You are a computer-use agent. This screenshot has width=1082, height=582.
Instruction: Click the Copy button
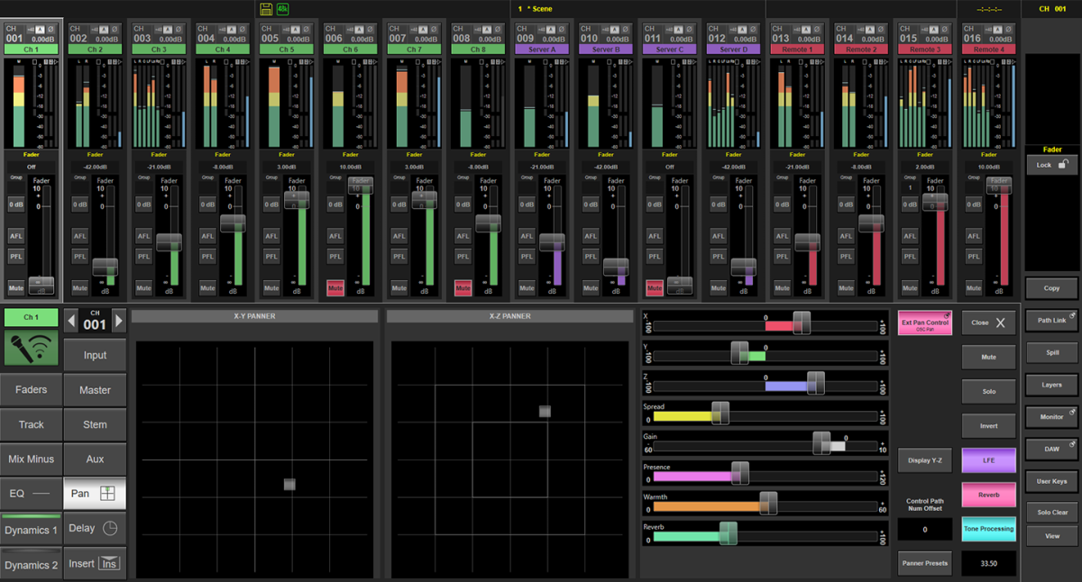click(1051, 288)
